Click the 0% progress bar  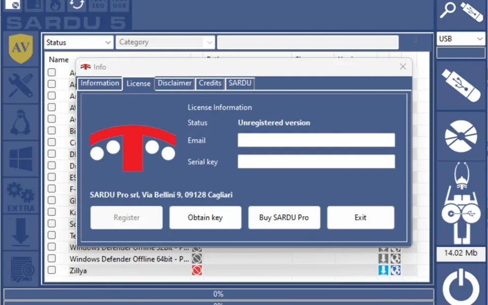[x=219, y=294]
